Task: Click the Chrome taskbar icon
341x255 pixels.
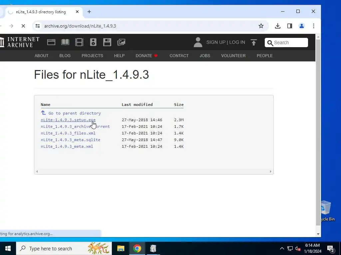Action: (x=137, y=248)
